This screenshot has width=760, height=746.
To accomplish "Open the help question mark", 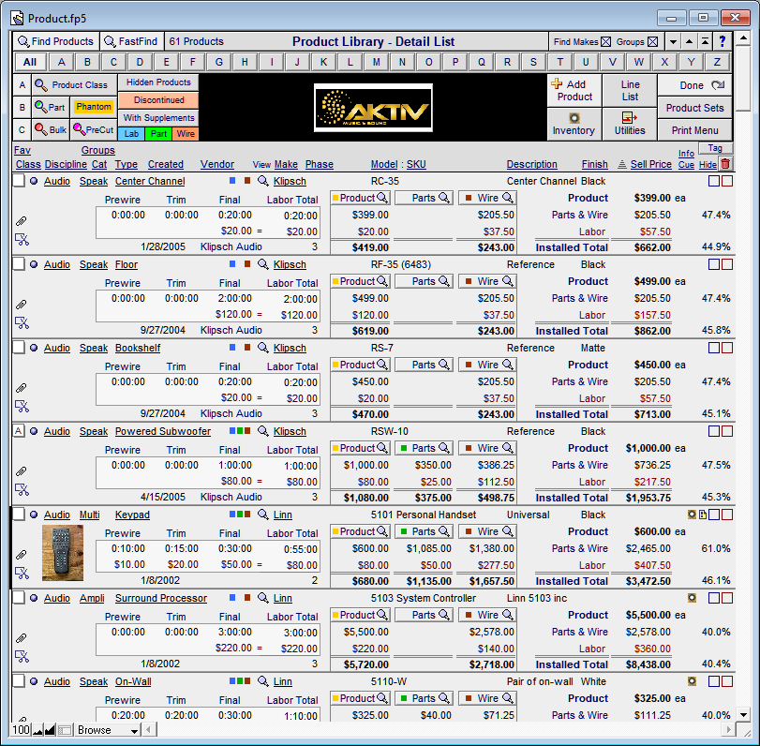I will pyautogui.click(x=723, y=41).
